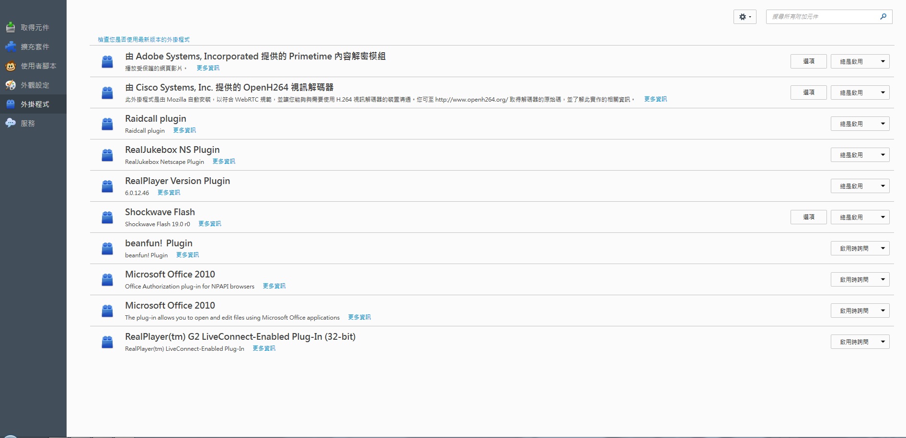Change activation setting for Shockwave Flash
This screenshot has width=906, height=438.
point(860,217)
